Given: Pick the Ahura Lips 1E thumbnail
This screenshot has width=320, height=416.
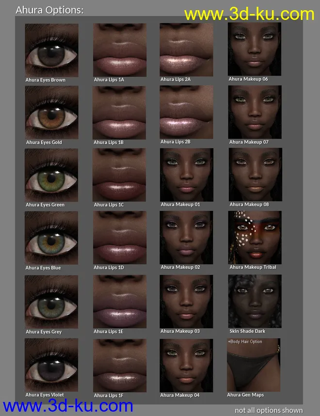Looking at the screenshot, I should [x=119, y=301].
